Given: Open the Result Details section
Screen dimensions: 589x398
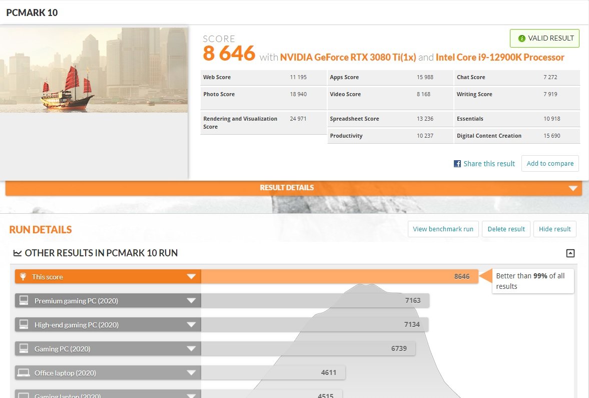Looking at the screenshot, I should pyautogui.click(x=294, y=188).
